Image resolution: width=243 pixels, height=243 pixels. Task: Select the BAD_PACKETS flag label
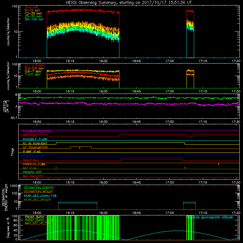33,176
